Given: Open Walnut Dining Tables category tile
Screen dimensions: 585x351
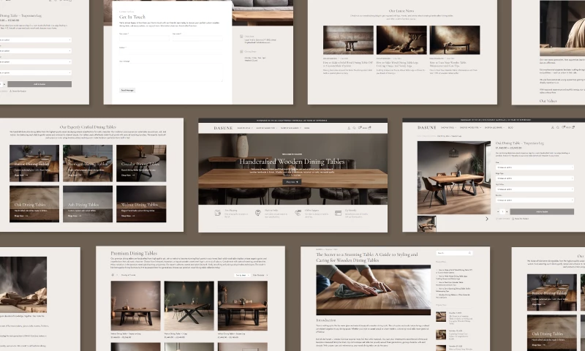Looking at the screenshot, I should pos(141,204).
